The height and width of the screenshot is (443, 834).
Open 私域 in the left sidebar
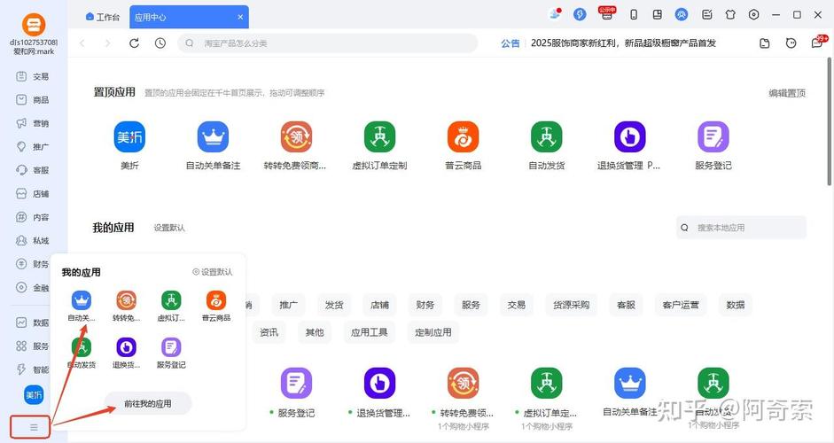coord(33,240)
